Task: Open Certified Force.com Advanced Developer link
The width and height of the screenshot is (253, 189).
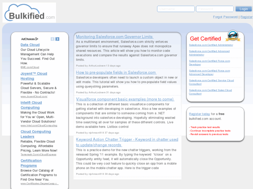Action: [x=209, y=72]
